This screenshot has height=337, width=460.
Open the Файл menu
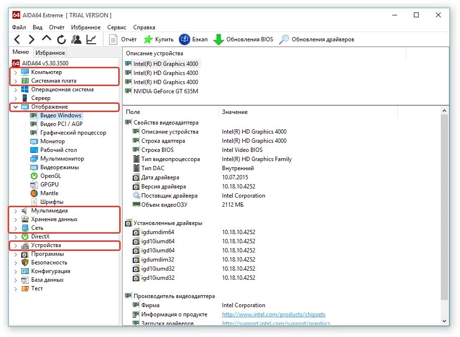pos(19,27)
